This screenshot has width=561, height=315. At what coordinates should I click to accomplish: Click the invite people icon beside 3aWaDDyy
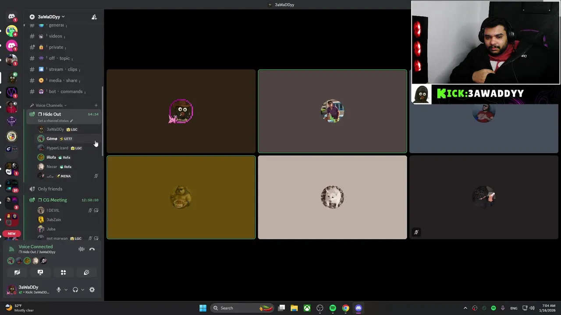click(x=94, y=17)
